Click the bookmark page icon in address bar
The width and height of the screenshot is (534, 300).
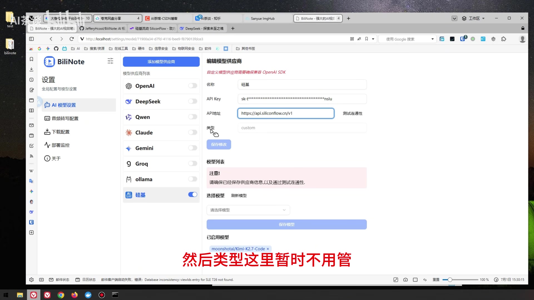pos(367,39)
